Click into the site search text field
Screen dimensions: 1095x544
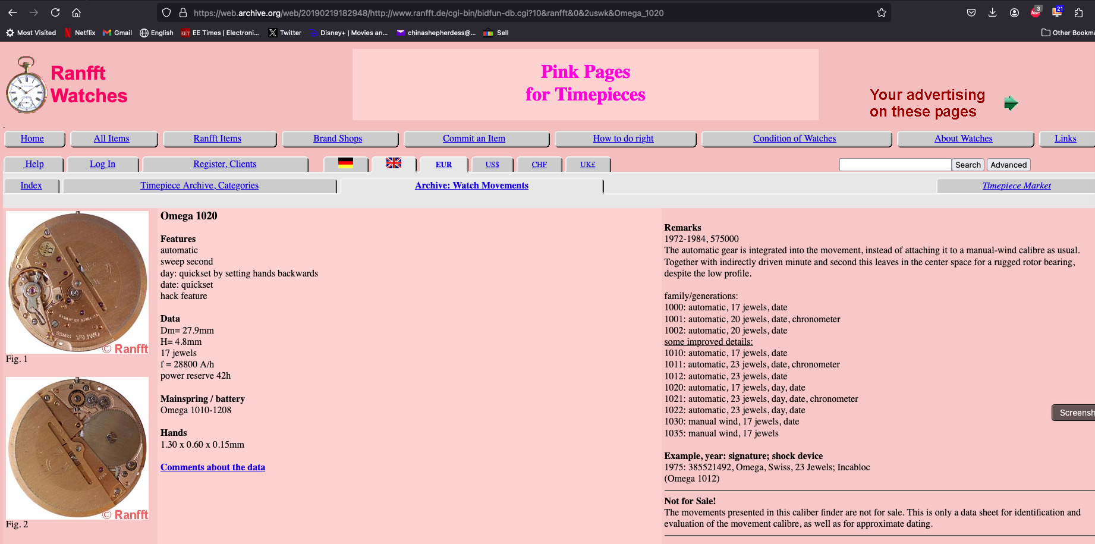(895, 165)
